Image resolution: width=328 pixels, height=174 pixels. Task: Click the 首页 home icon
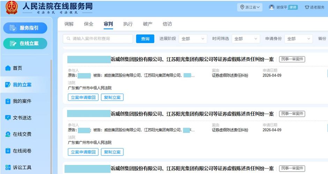8,68
